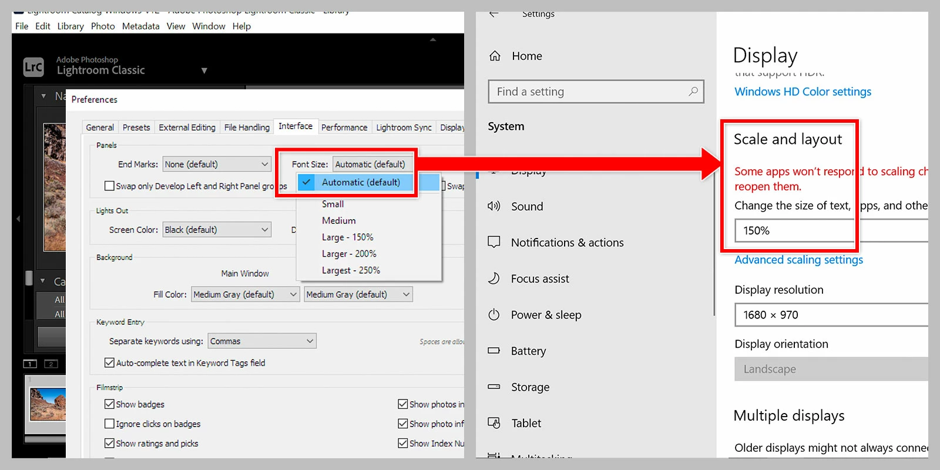This screenshot has height=470, width=940.
Task: Open the Help menu
Action: 241,26
